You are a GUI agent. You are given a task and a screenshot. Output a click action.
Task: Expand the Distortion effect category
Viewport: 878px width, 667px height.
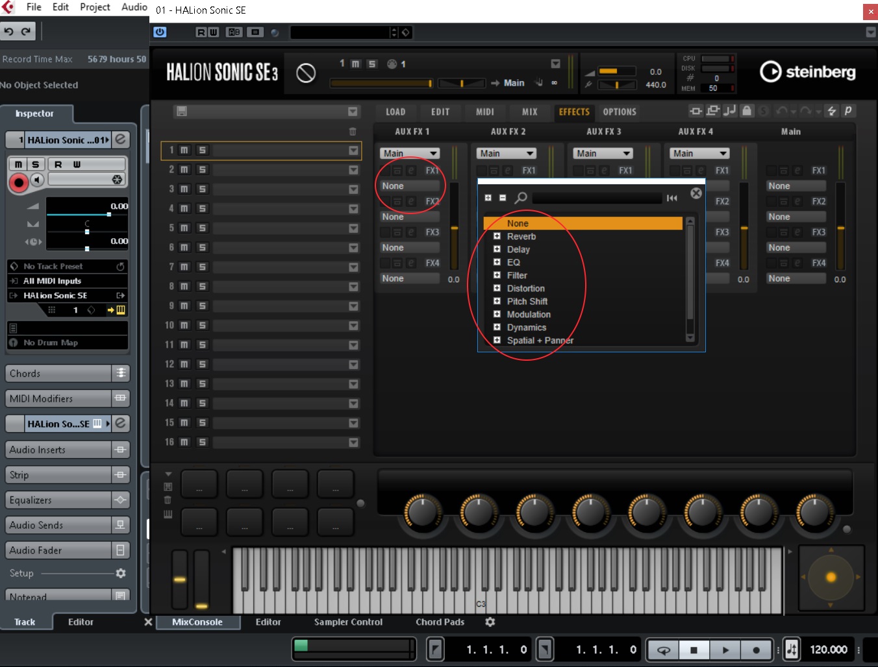click(x=497, y=288)
